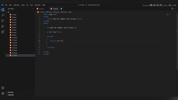Viewport: 178px width, 100px height.
Task: Open Explorer views and more actions ellipsis
Action: (33, 9)
